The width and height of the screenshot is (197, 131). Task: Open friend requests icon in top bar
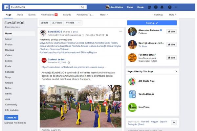149,7
